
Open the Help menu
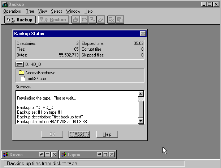pyautogui.click(x=88, y=11)
